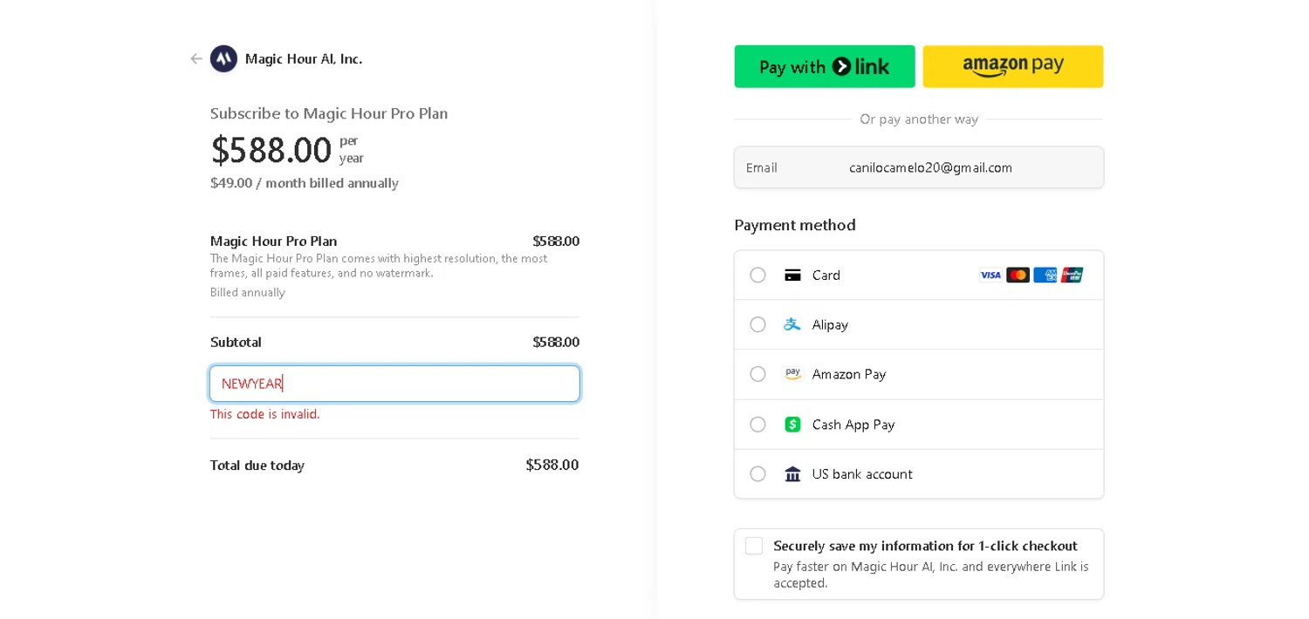Click the 'Total due today' label
This screenshot has width=1309, height=619.
257,466
